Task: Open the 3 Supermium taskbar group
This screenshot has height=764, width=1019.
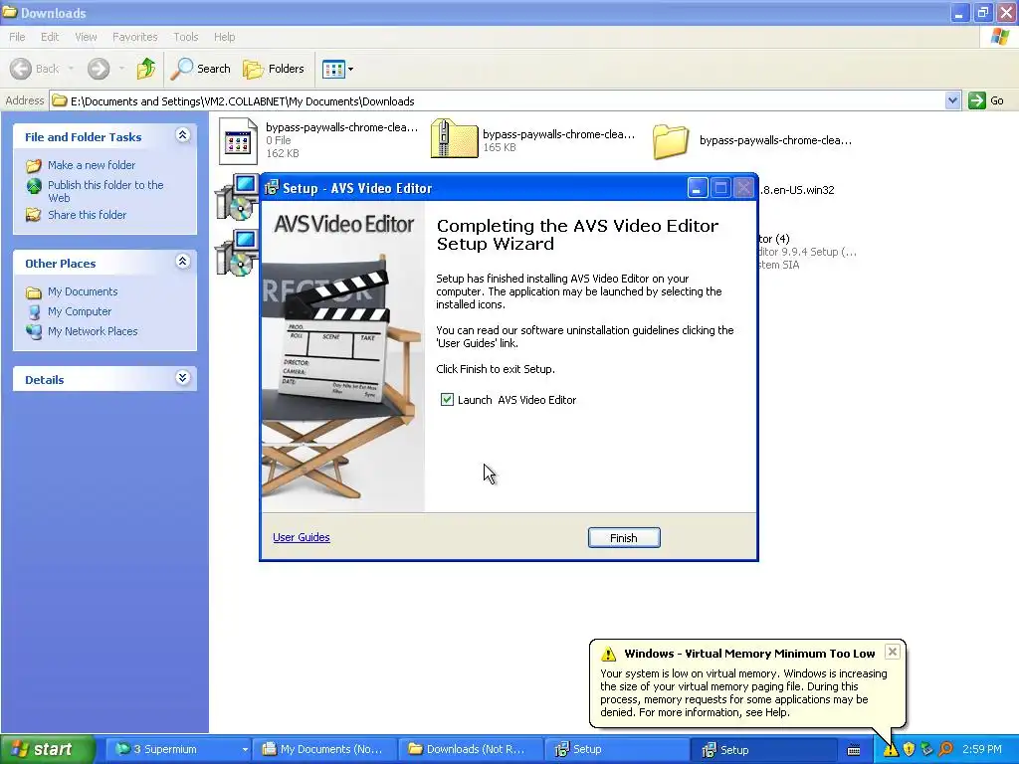Action: point(179,749)
